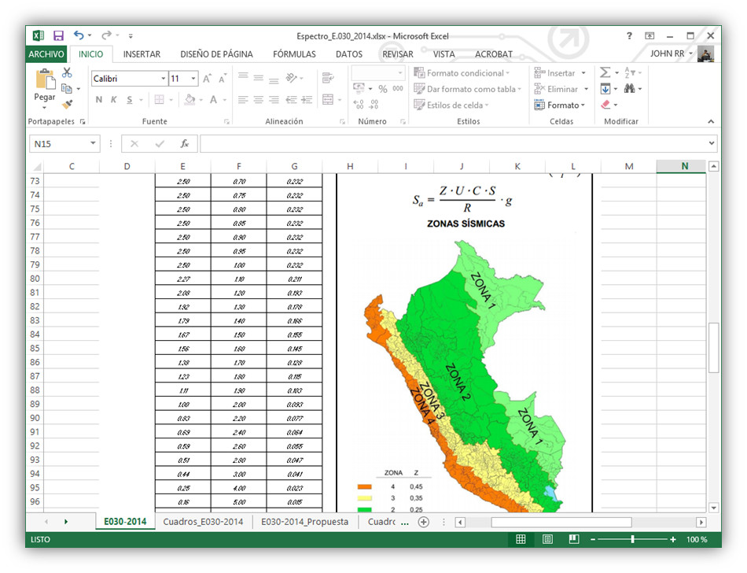Click the Cut scissors icon
The image size is (747, 573).
[67, 72]
